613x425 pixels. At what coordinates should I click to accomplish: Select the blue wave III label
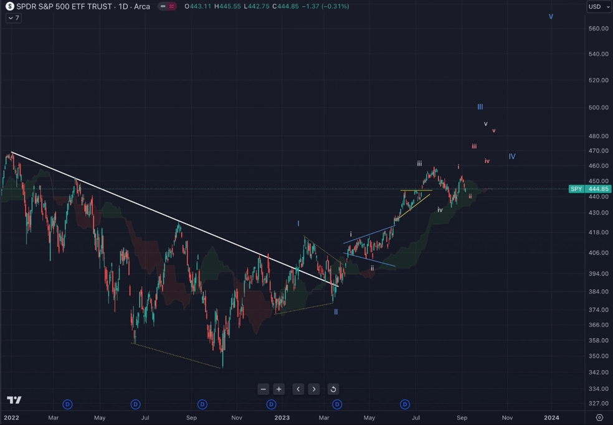click(x=480, y=106)
